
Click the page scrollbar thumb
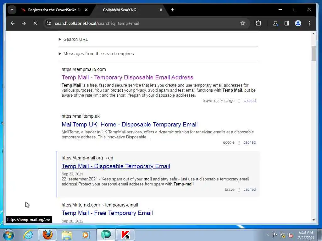pos(314,53)
